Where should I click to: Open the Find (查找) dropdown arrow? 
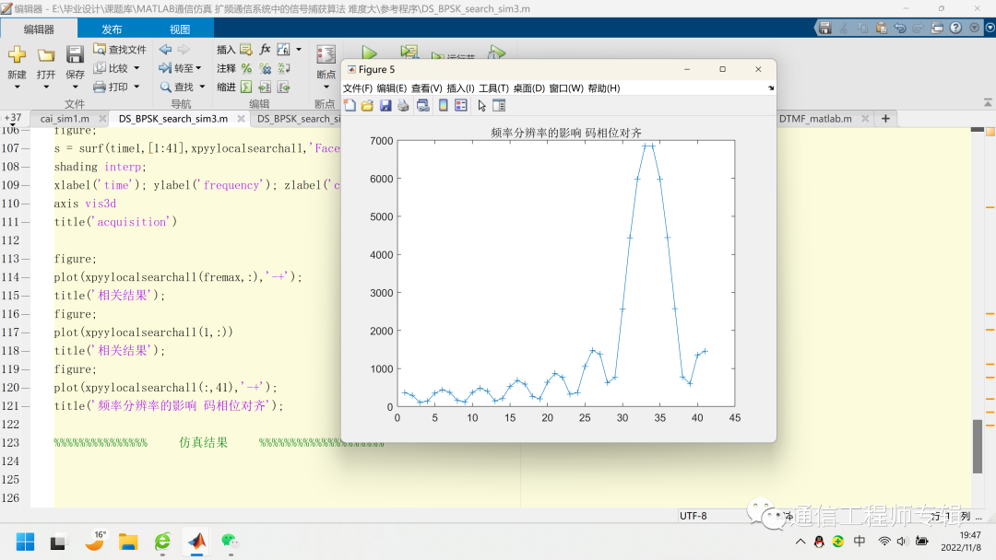pos(203,87)
